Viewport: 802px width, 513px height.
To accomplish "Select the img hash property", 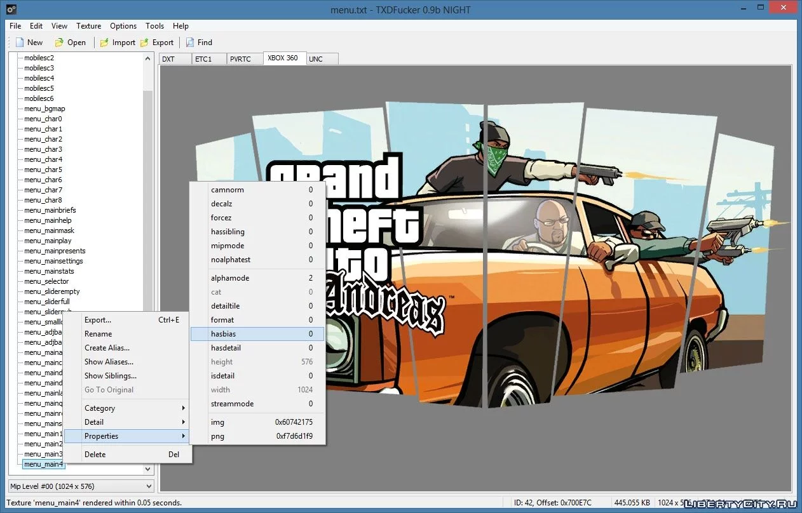I will (257, 422).
